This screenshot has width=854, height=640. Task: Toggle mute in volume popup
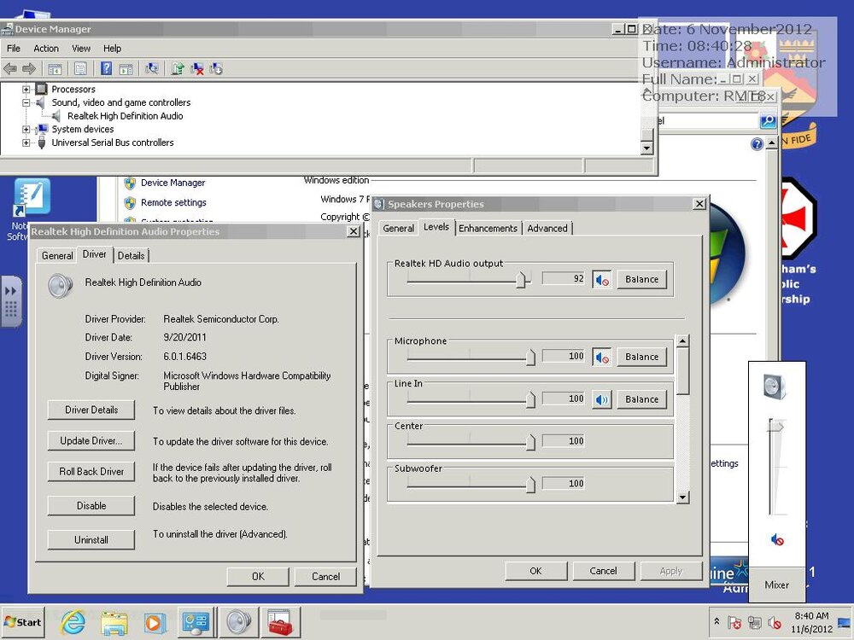tap(777, 540)
